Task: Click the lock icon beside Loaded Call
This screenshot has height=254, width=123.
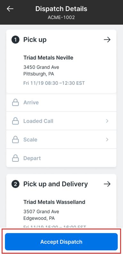Action: [15, 121]
